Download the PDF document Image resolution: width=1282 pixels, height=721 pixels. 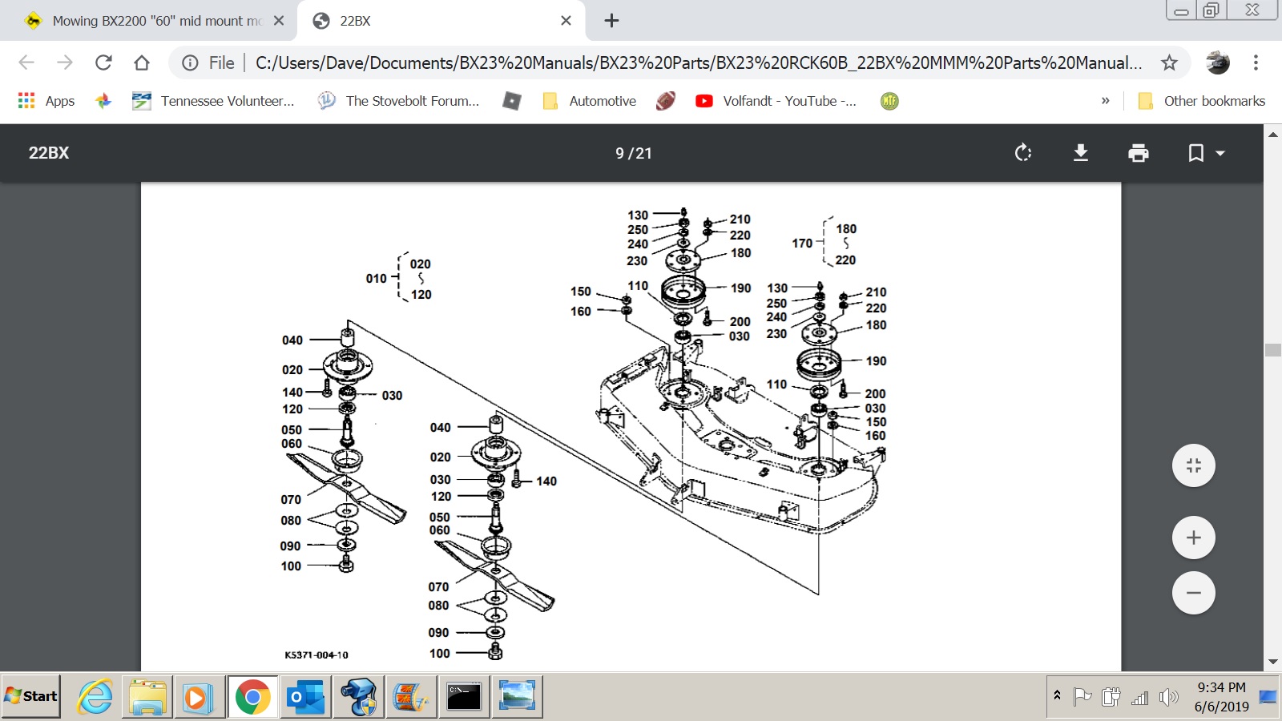point(1081,153)
